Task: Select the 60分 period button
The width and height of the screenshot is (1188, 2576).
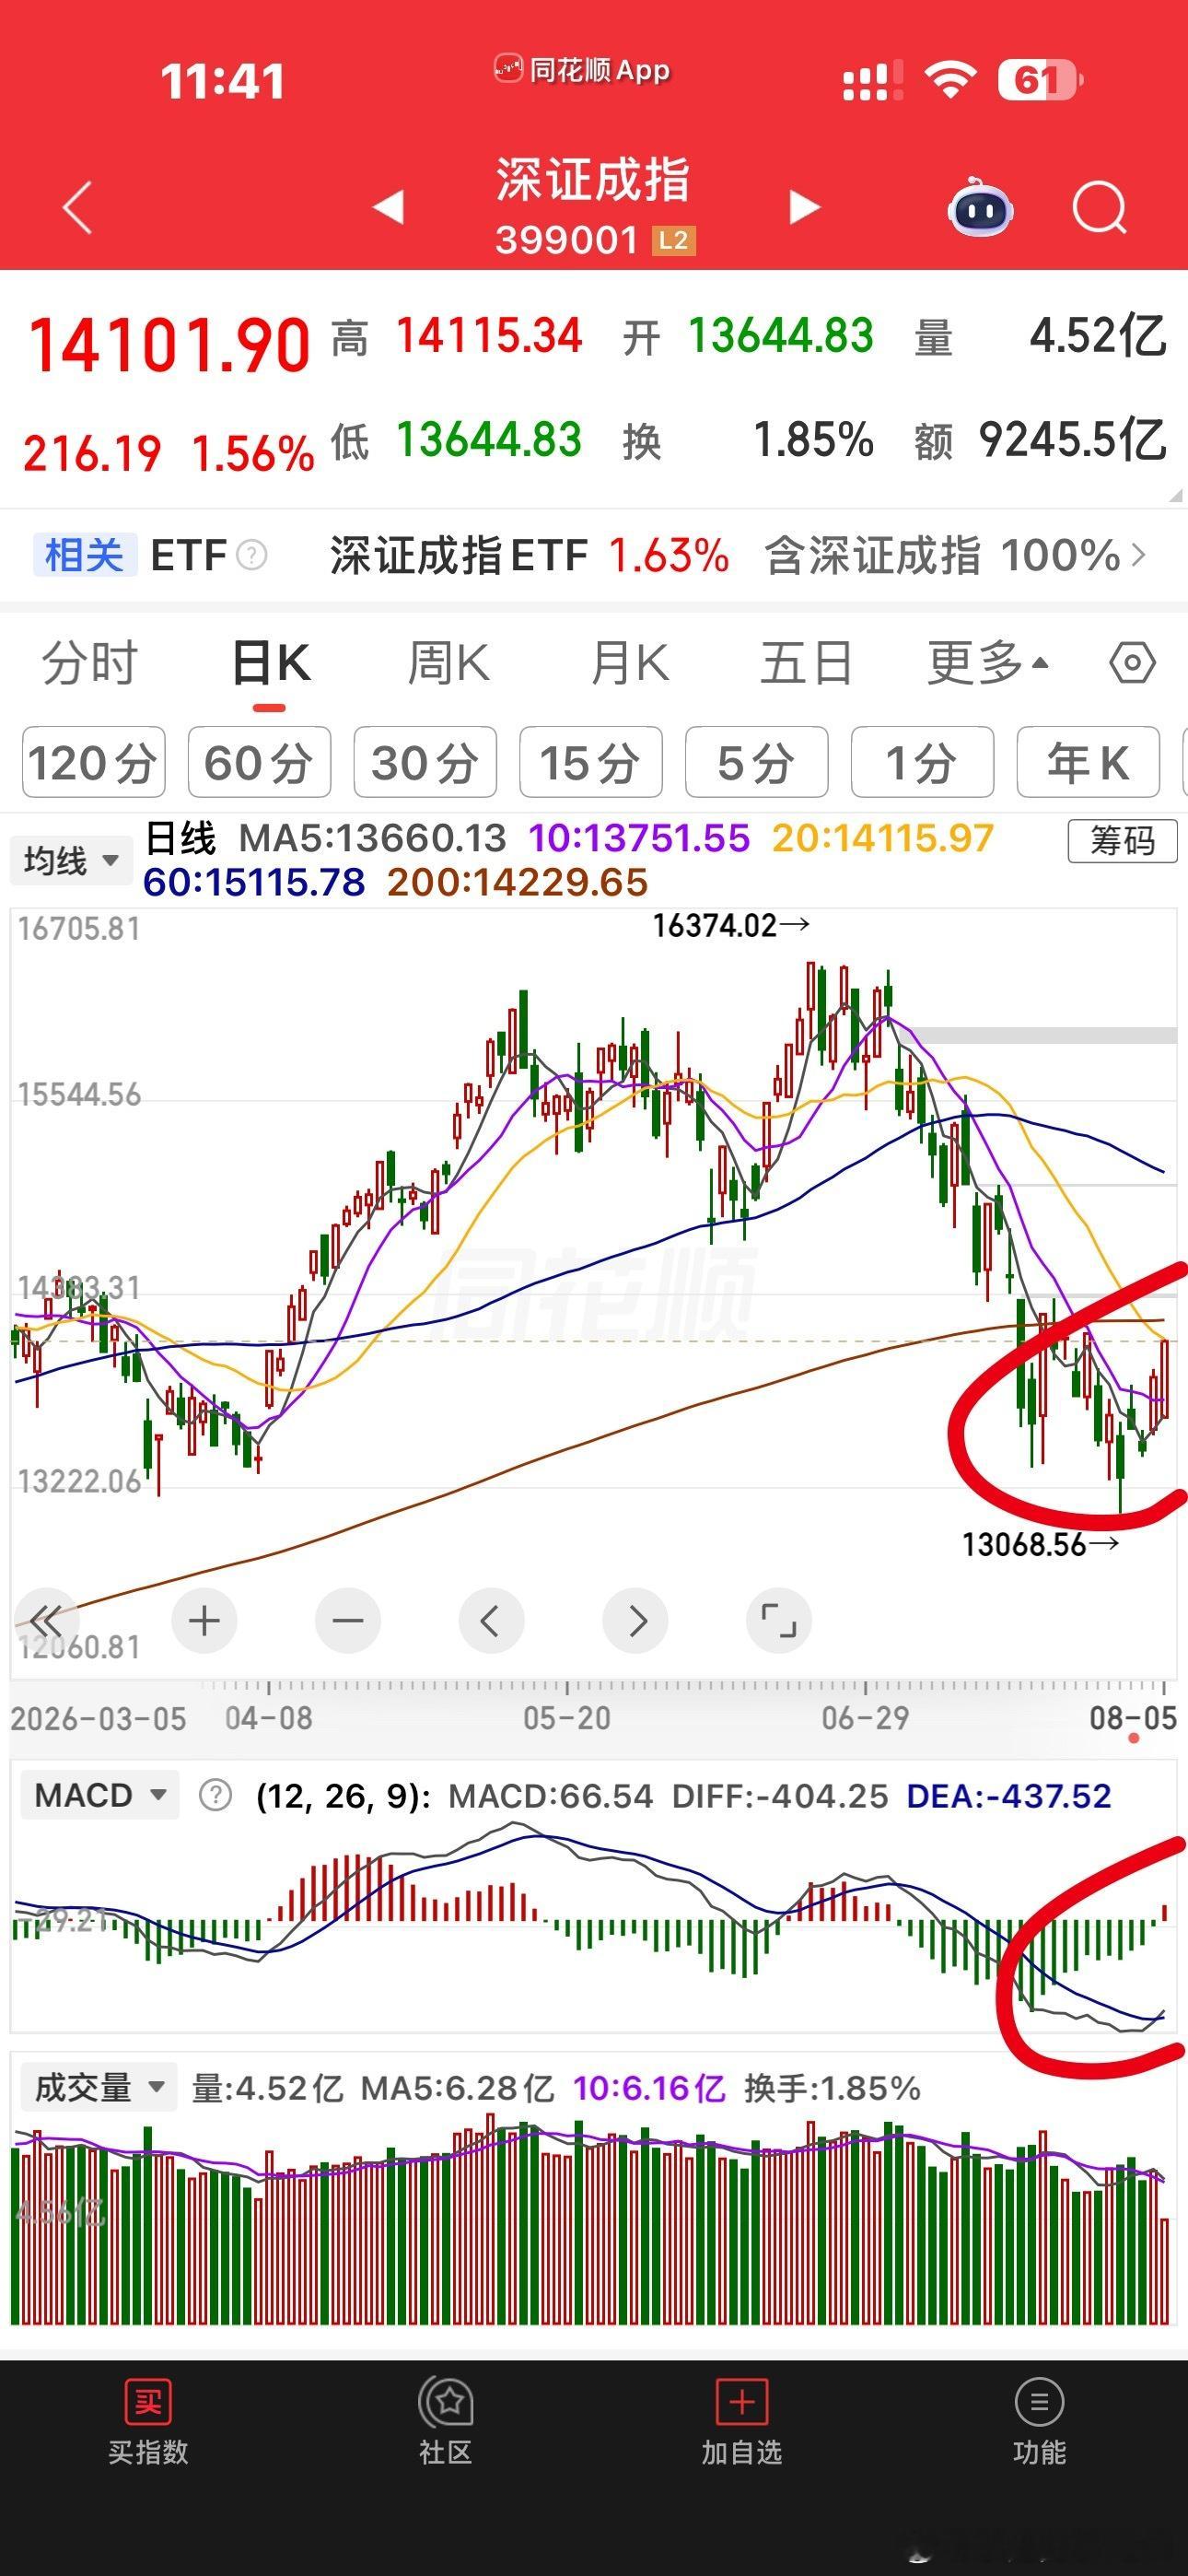Action: tap(259, 762)
